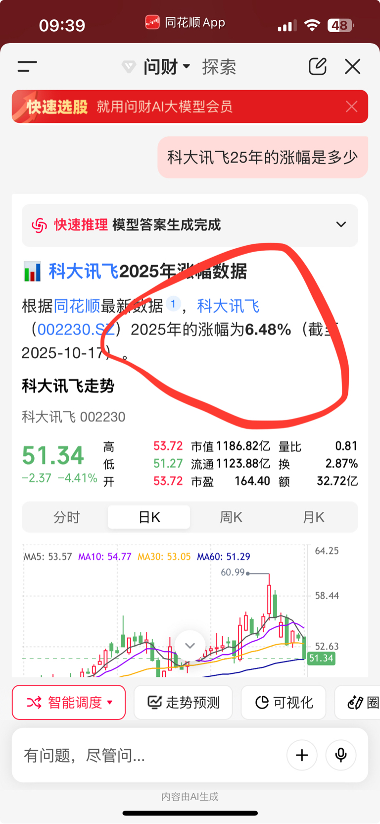Tap the 51.34 price tag on chart
This screenshot has height=824, width=380.
coord(321,659)
